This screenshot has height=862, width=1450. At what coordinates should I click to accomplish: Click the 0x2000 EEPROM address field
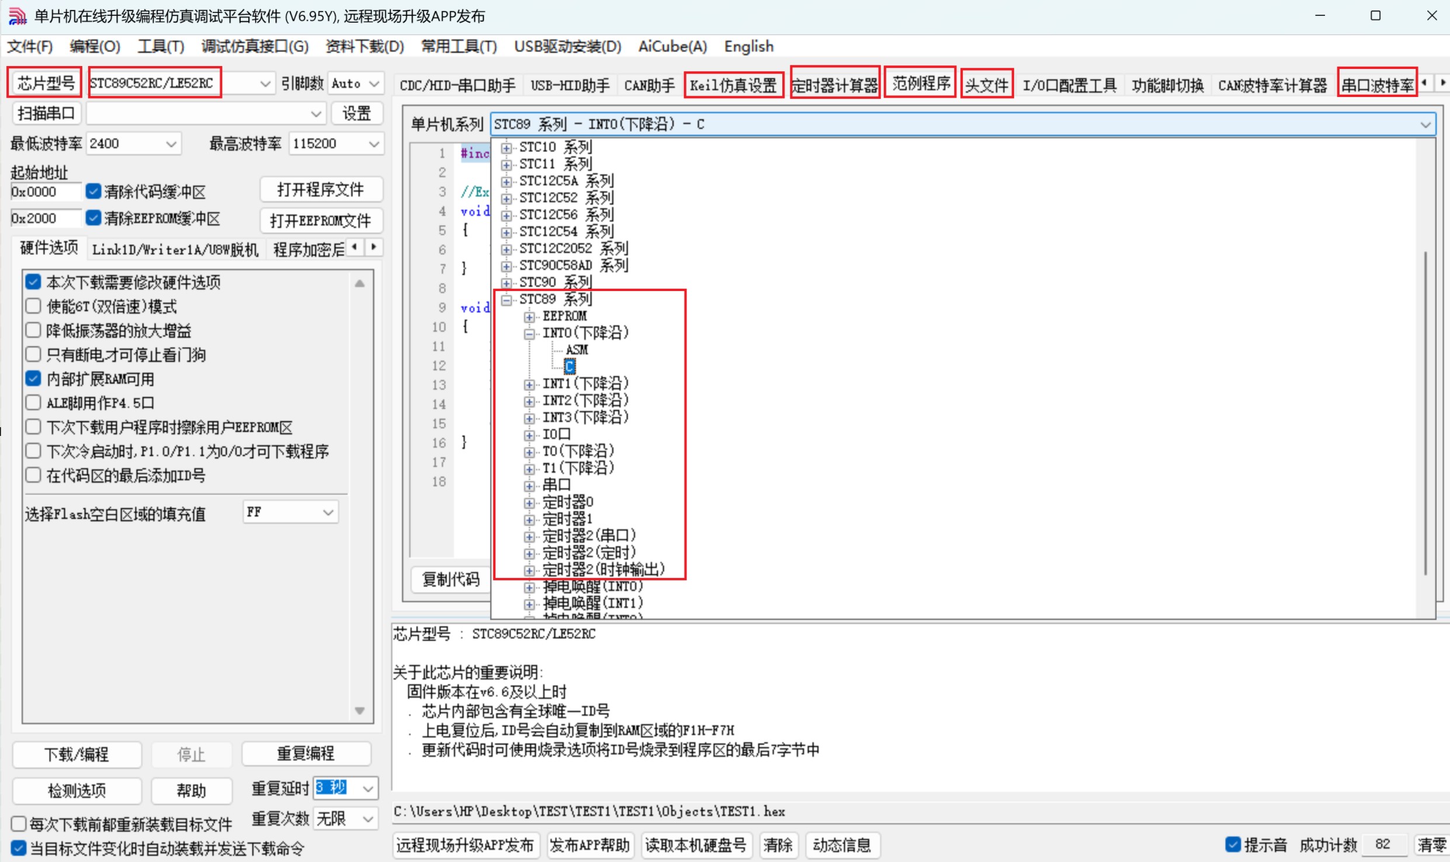coord(46,219)
